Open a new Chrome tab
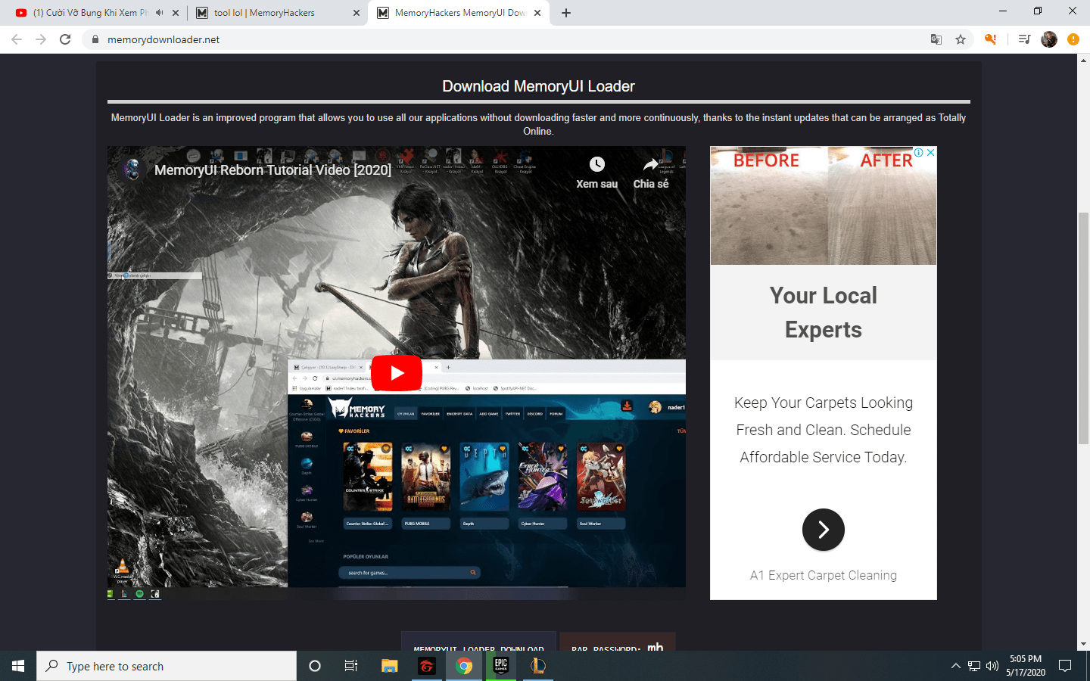Image resolution: width=1090 pixels, height=681 pixels. (x=566, y=13)
